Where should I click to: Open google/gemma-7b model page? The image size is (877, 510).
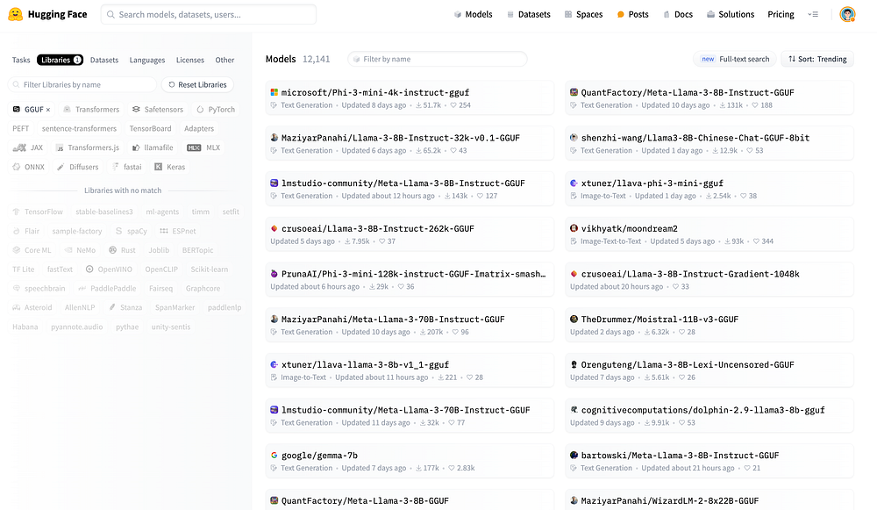point(319,455)
